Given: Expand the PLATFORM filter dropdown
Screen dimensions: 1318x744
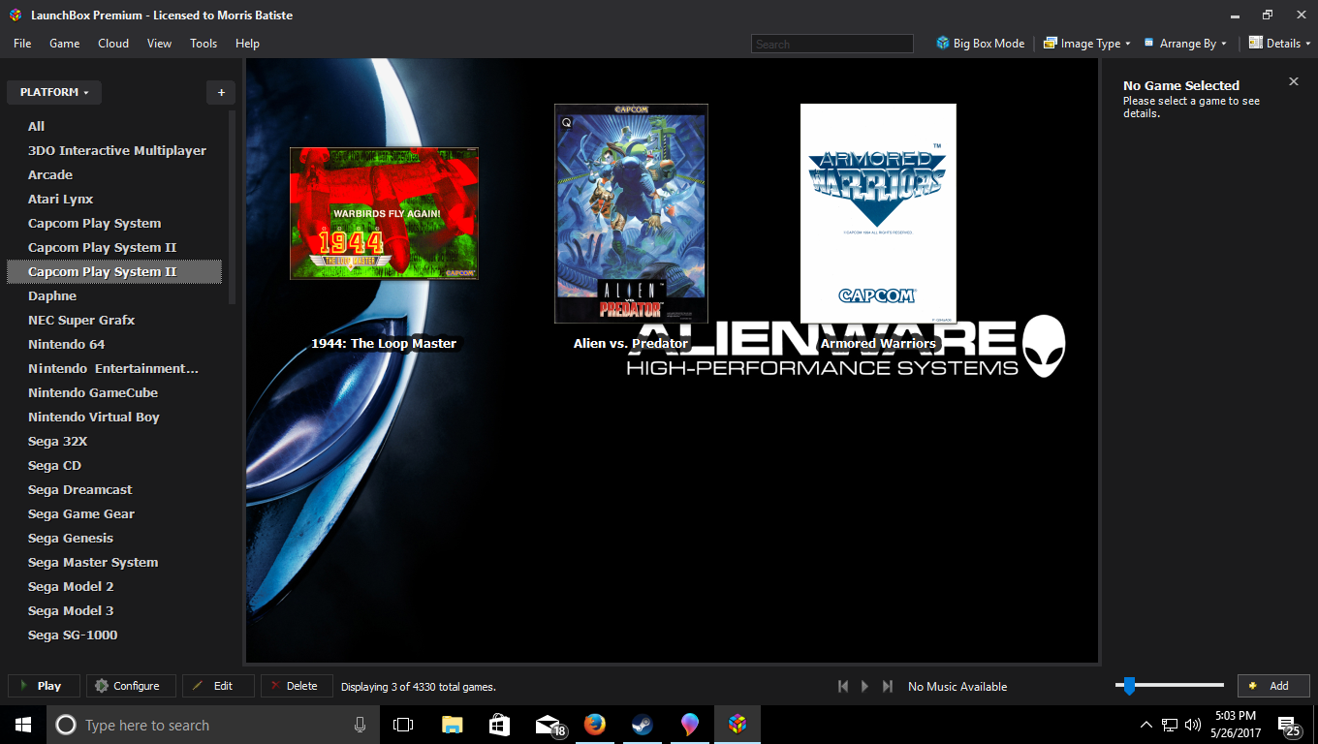Looking at the screenshot, I should pyautogui.click(x=54, y=92).
